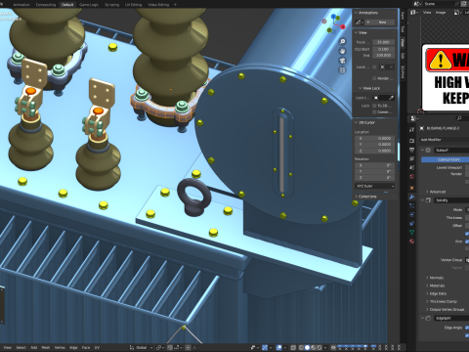This screenshot has height=352, width=469.
Task: Open Global transform orientation dropdown
Action: coord(141,348)
